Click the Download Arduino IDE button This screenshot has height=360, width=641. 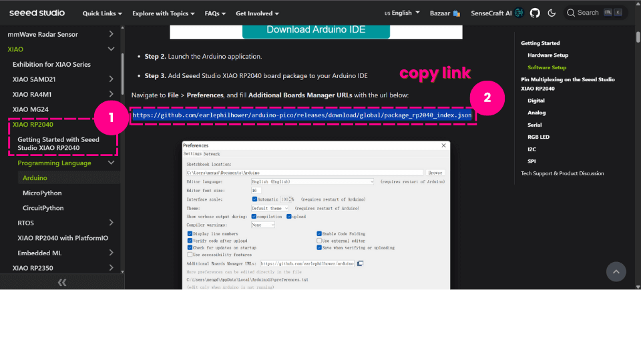coord(316,29)
